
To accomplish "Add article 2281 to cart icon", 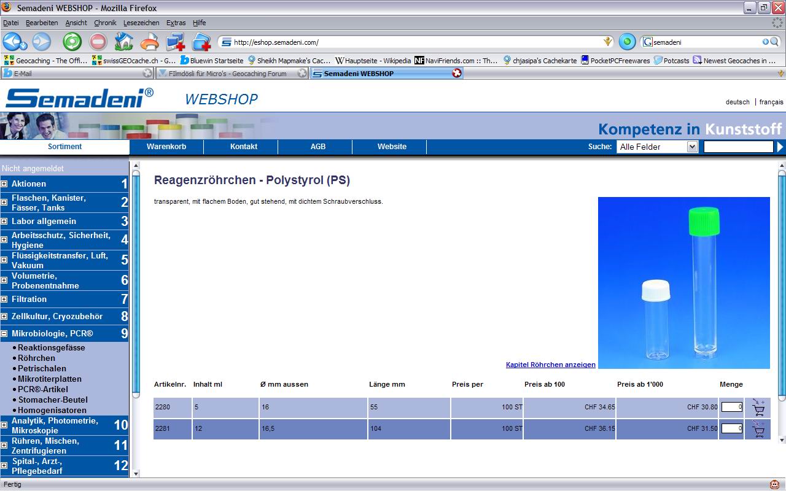I will point(758,428).
